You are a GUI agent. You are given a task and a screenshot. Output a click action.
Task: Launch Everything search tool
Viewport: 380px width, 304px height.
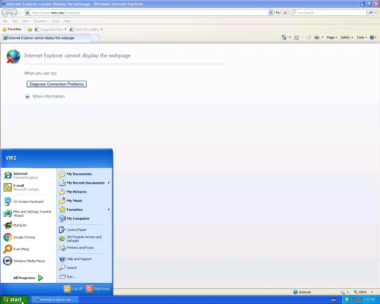pyautogui.click(x=28, y=249)
